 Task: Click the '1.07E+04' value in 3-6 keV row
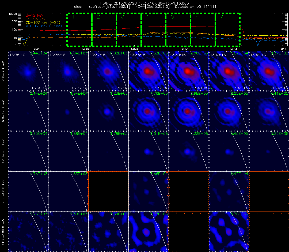point(239,53)
